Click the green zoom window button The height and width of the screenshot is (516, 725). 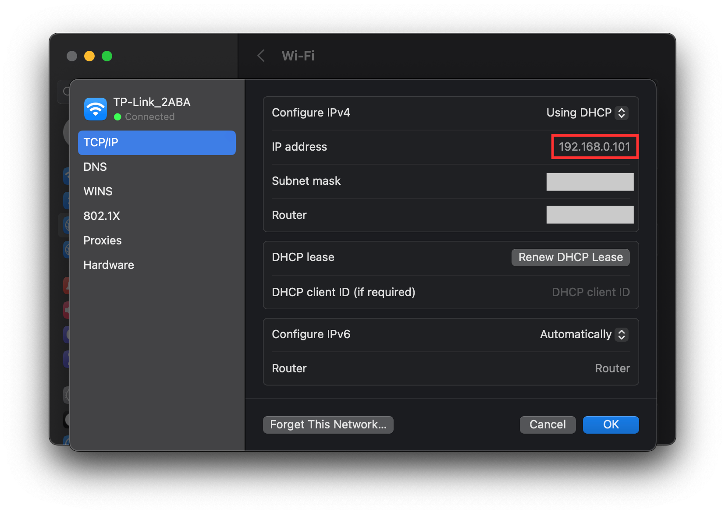tap(107, 56)
